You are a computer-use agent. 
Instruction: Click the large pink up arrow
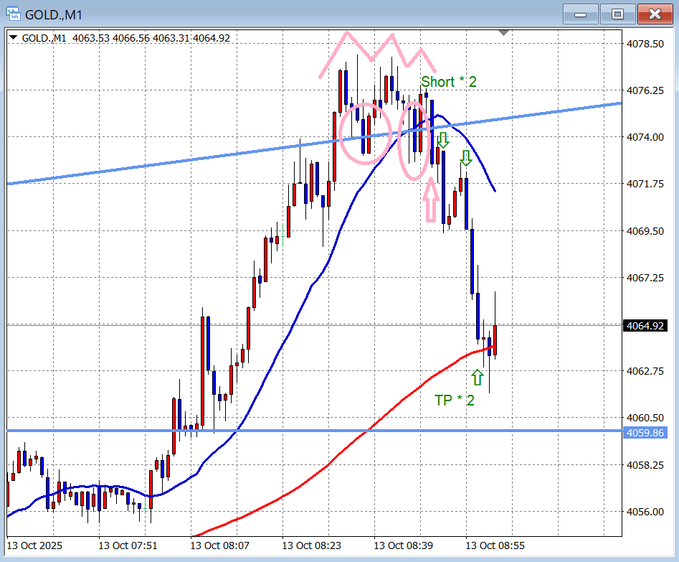click(x=430, y=200)
